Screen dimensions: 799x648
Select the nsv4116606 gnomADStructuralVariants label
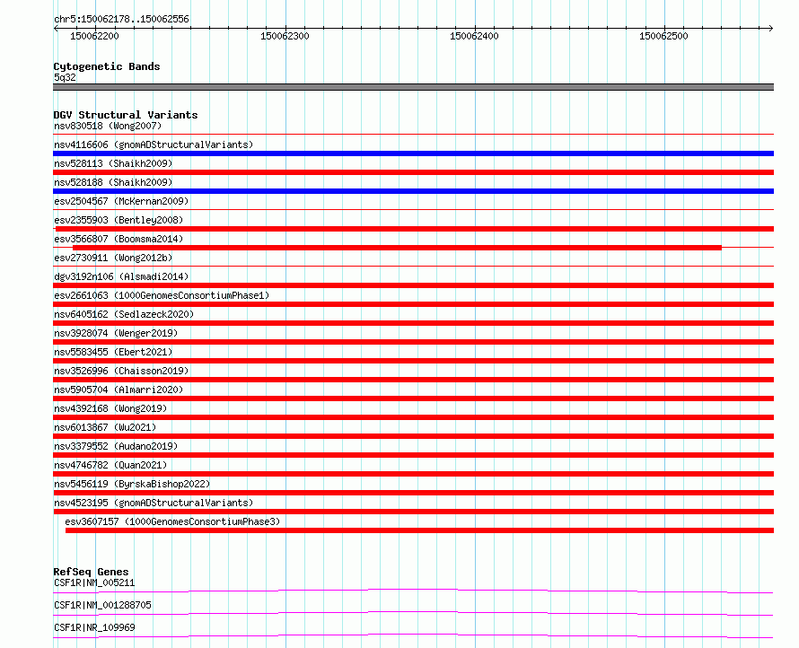(x=154, y=144)
